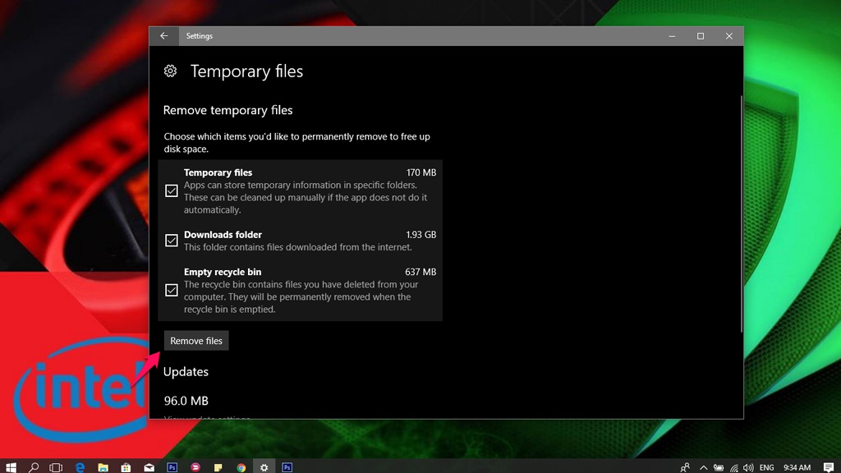The height and width of the screenshot is (473, 841).
Task: Open Photoshop icon next to Mail
Action: tap(172, 467)
